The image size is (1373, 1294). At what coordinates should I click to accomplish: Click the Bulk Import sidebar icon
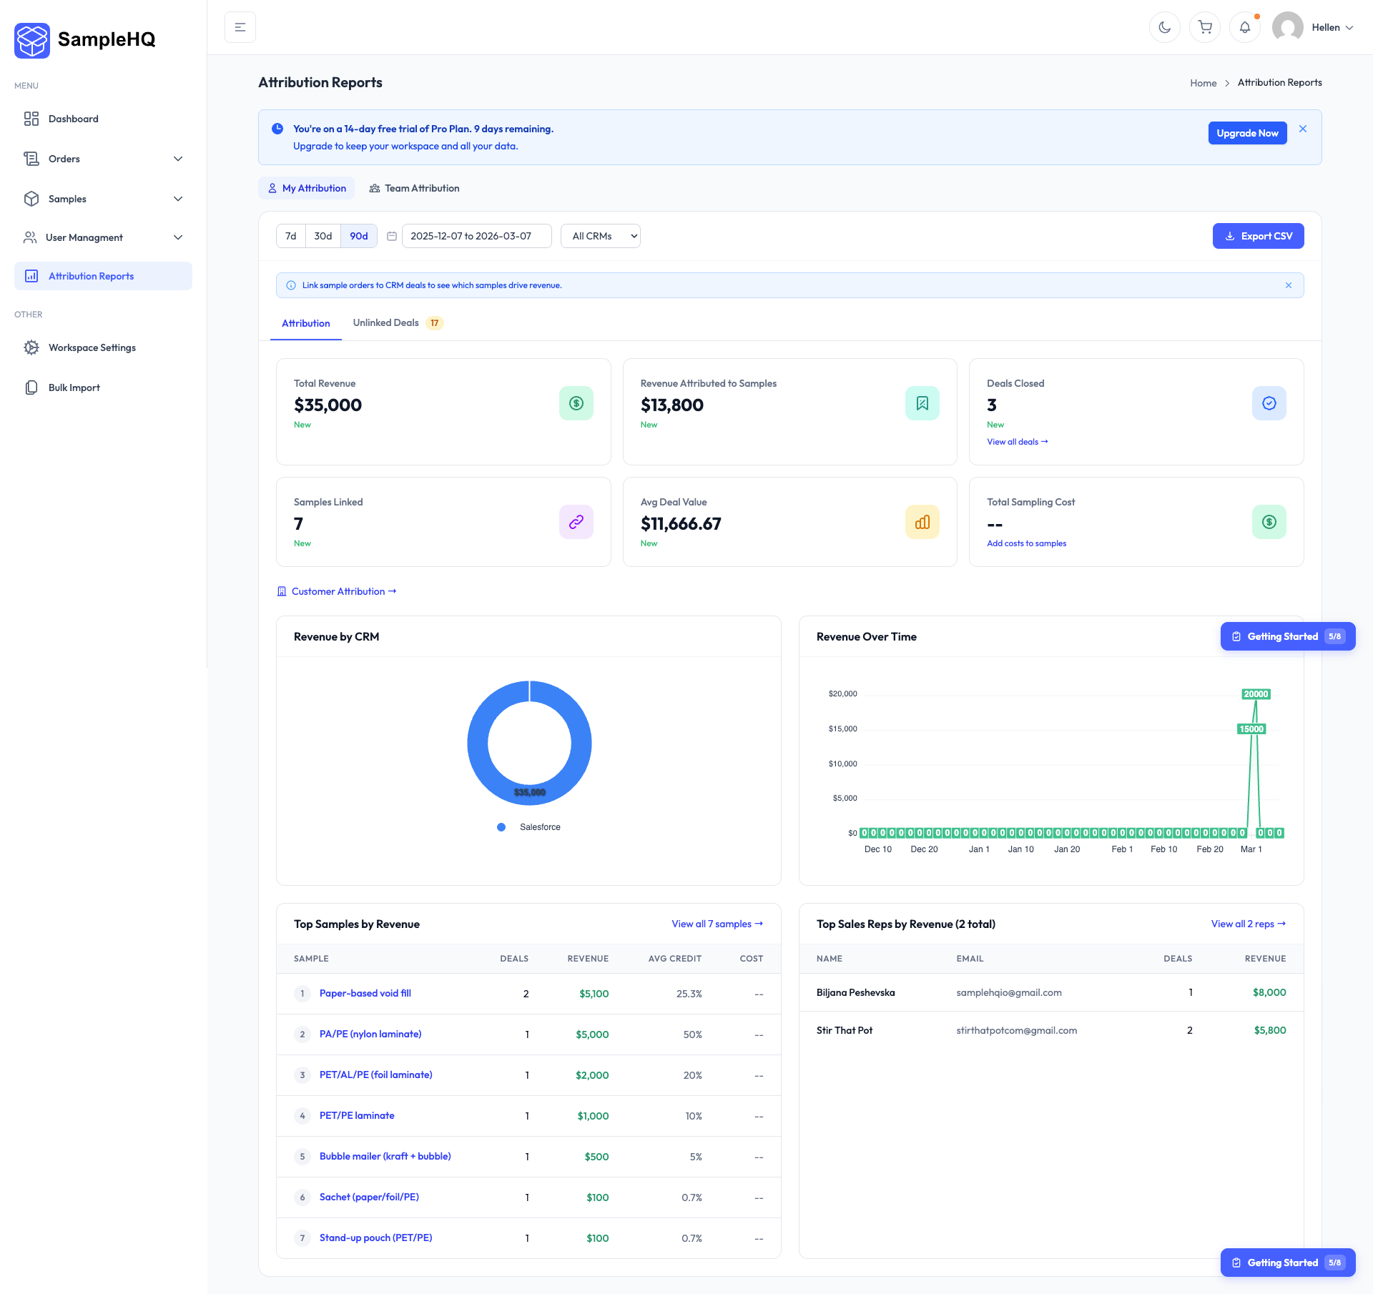point(31,387)
